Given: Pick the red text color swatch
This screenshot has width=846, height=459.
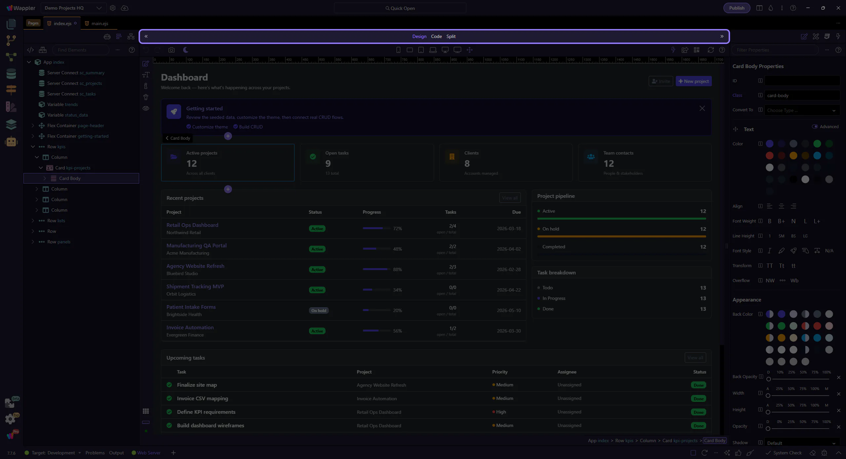Looking at the screenshot, I should coord(769,156).
